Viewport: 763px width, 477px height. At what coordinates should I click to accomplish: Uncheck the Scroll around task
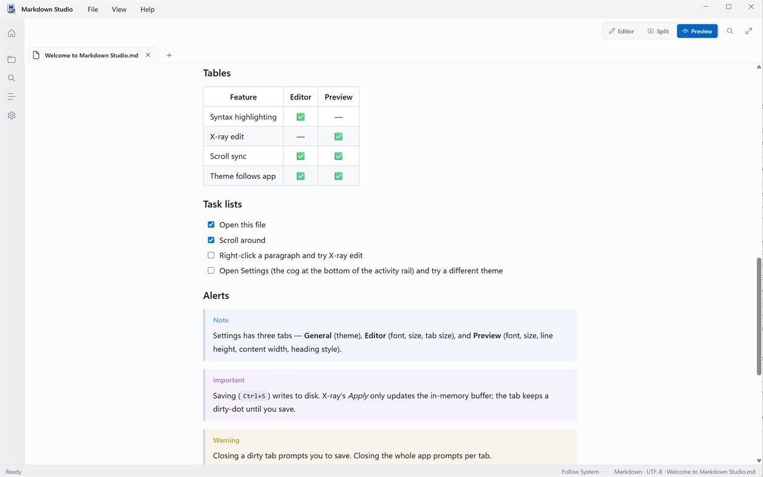coord(211,240)
